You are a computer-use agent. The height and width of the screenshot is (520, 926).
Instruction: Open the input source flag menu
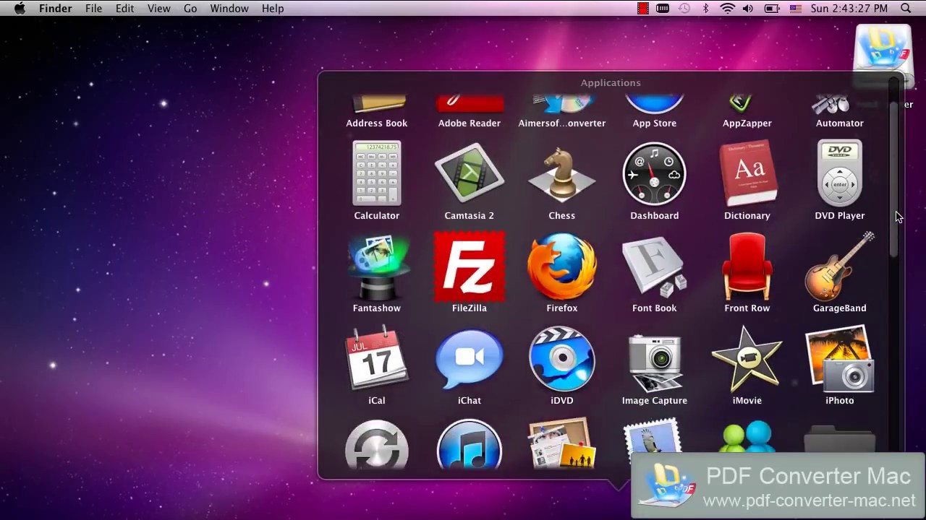(x=796, y=9)
